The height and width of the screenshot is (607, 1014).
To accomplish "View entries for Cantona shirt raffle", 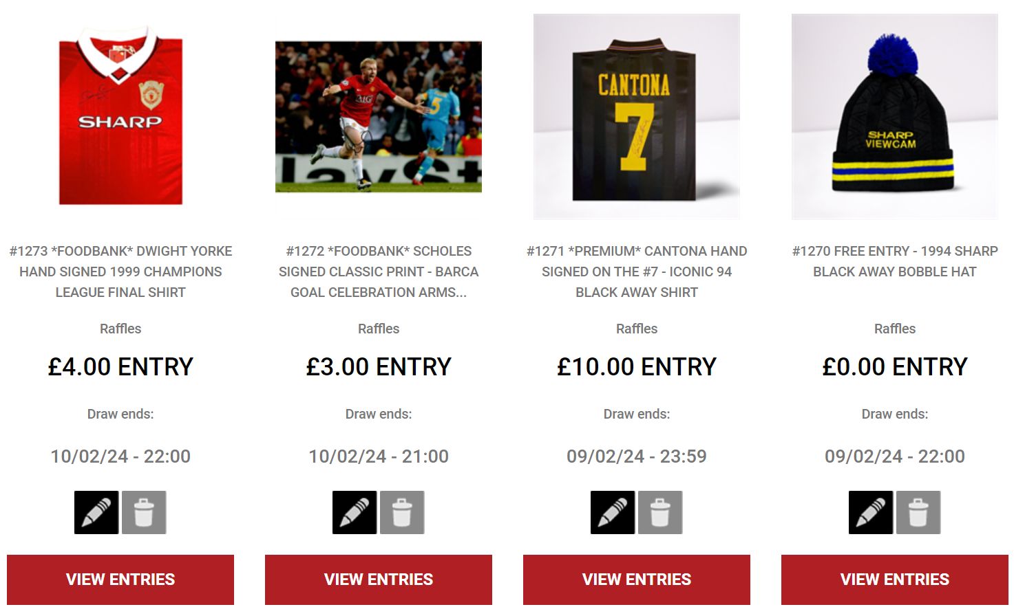I will coord(637,580).
